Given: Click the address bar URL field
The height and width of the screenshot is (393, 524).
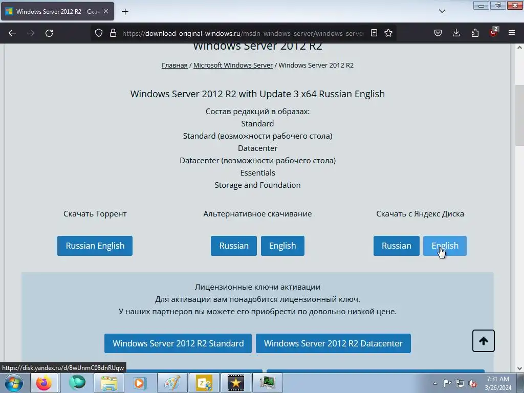Looking at the screenshot, I should coord(243,33).
